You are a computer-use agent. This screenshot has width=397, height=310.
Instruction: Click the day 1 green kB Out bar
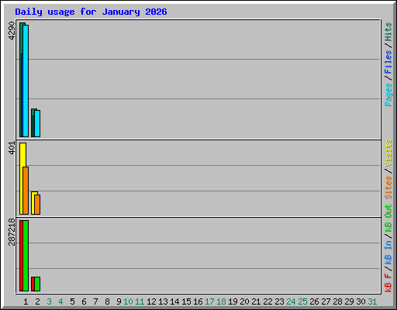pyautogui.click(x=26, y=256)
